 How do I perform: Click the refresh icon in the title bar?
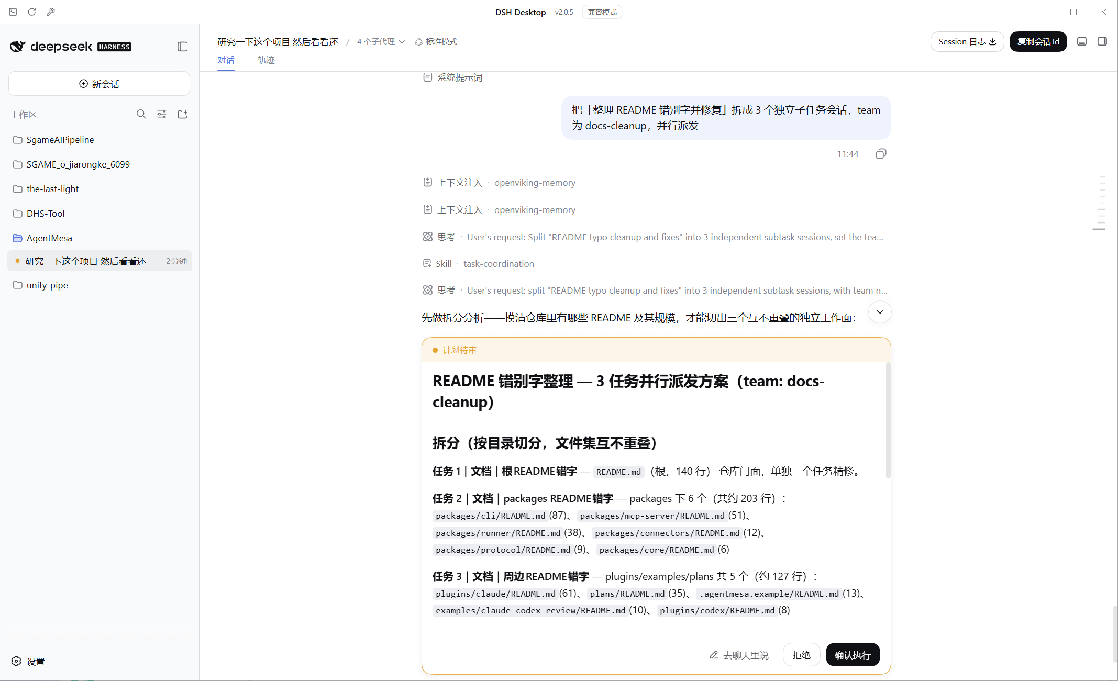[32, 12]
